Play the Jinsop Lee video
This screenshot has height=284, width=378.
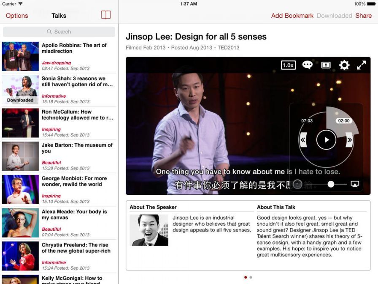tap(326, 139)
